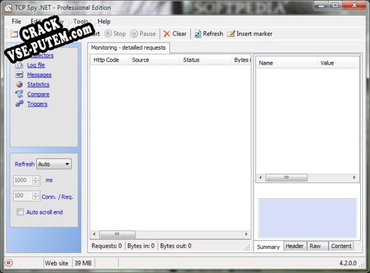The width and height of the screenshot is (370, 273).
Task: Open the Messages link in sidebar
Action: click(39, 75)
